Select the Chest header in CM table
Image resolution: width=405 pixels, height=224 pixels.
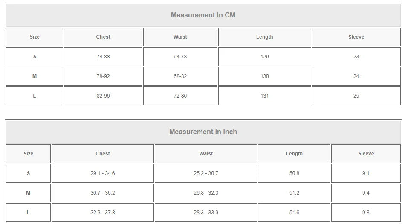click(103, 37)
